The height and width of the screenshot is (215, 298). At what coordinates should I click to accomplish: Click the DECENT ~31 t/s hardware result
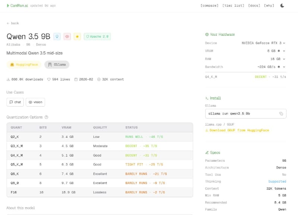270,77
